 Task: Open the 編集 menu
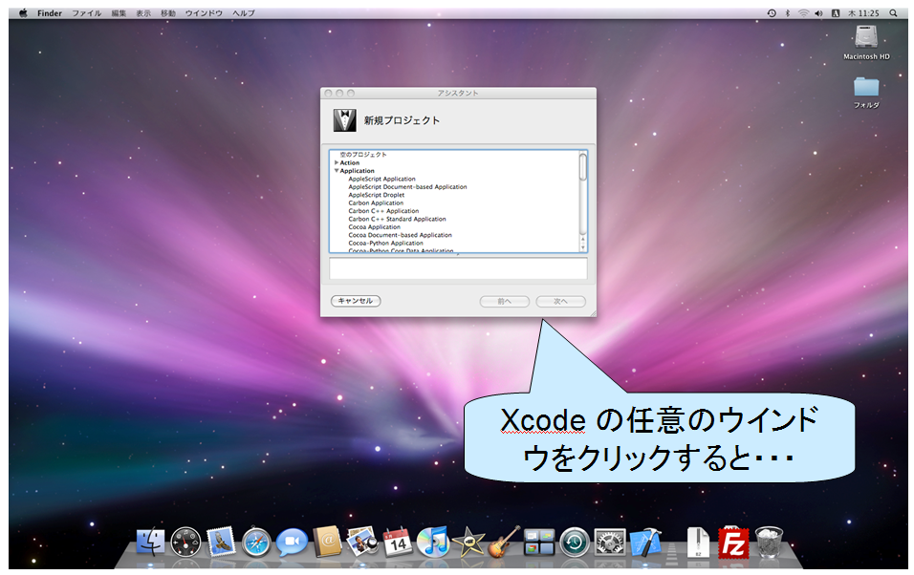click(119, 12)
